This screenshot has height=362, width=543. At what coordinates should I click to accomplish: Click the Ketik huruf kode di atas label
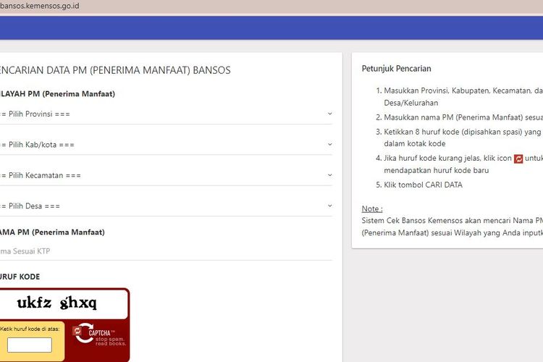30,329
